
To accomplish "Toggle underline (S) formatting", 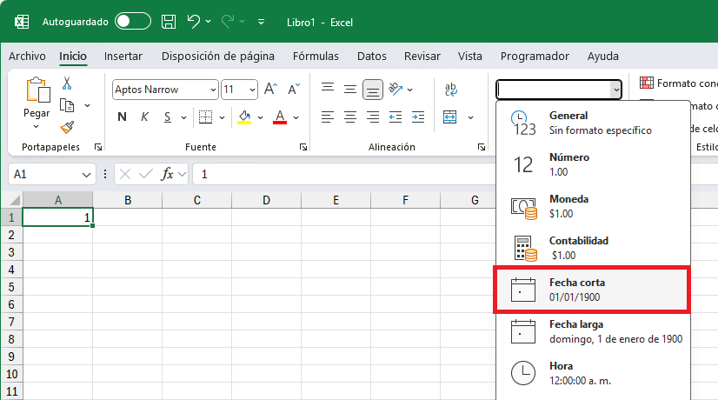I will point(168,117).
